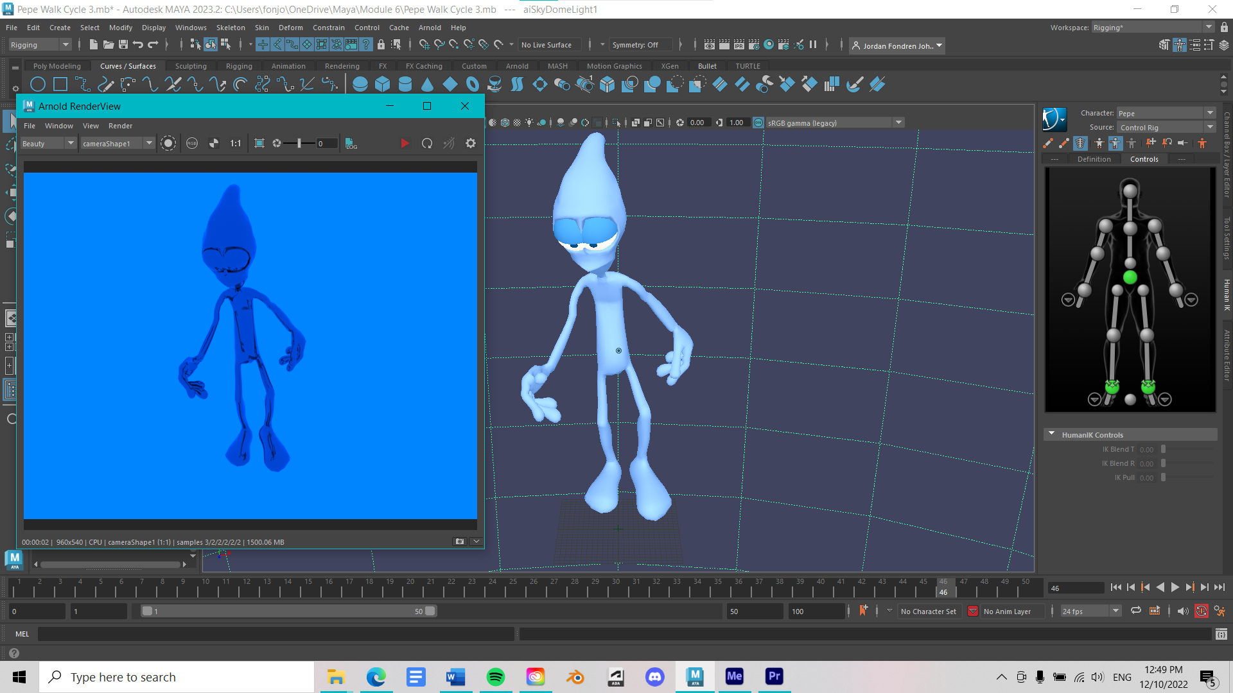The image size is (1233, 693).
Task: Expand the render camera dropdown for cameraShape1
Action: (x=149, y=143)
